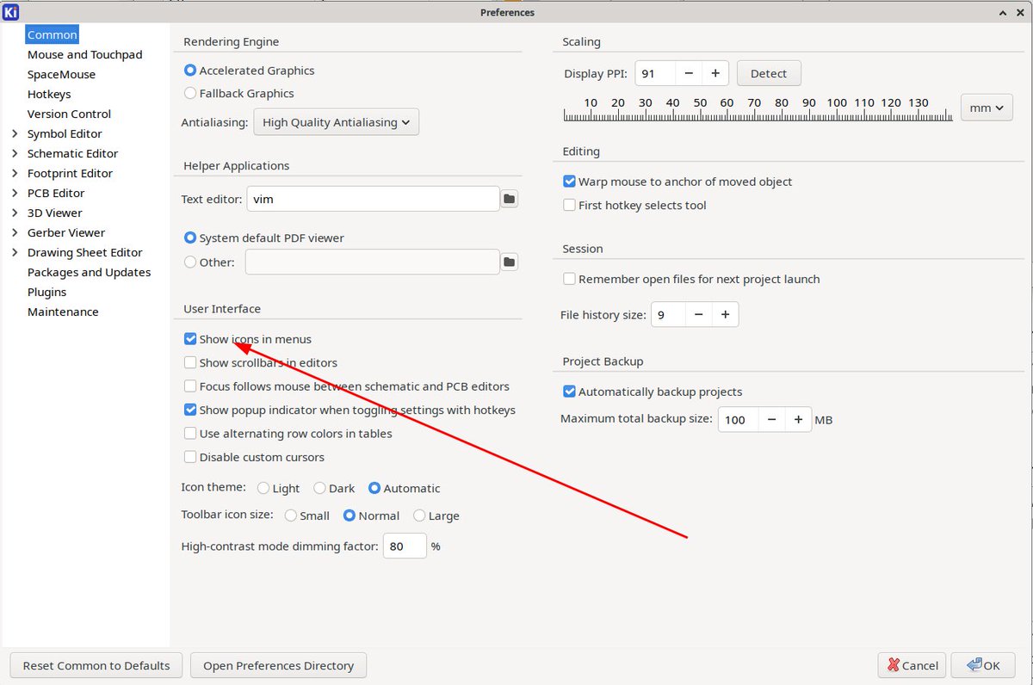Choose Automatic icon theme

[x=374, y=488]
